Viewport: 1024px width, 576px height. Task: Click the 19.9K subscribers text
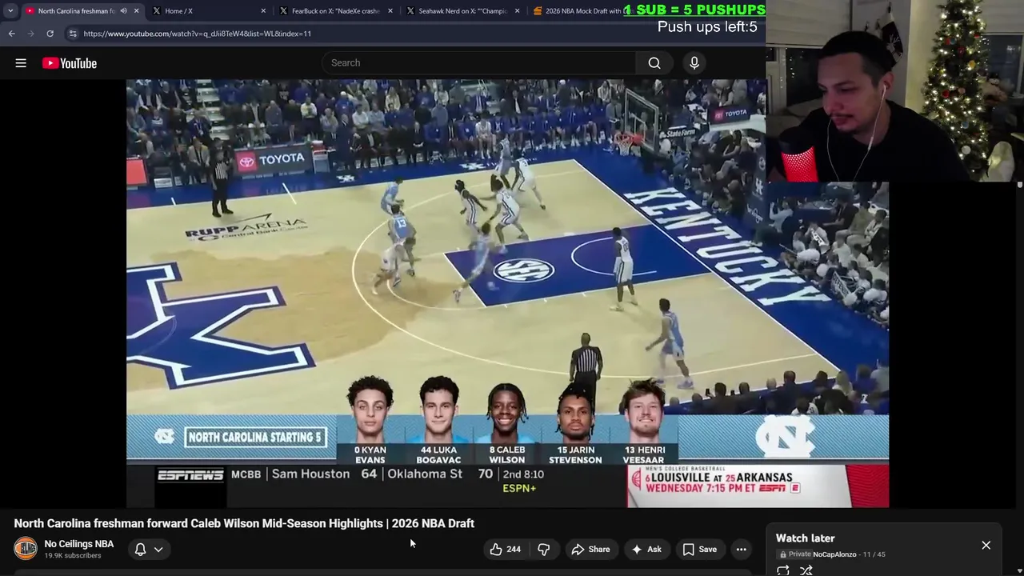(73, 556)
